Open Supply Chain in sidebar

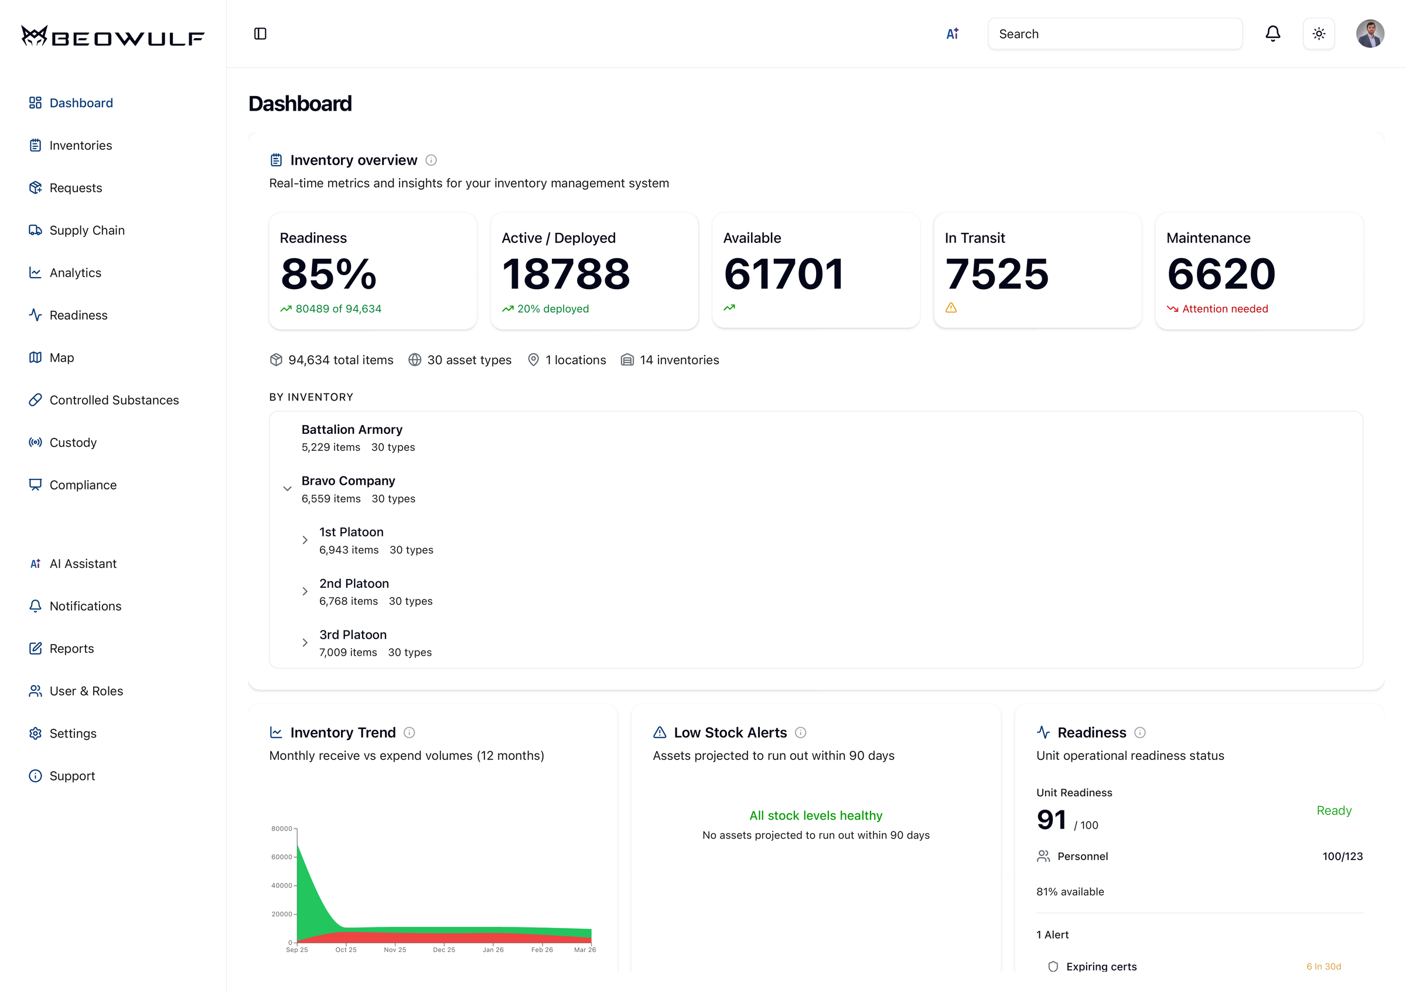[86, 230]
